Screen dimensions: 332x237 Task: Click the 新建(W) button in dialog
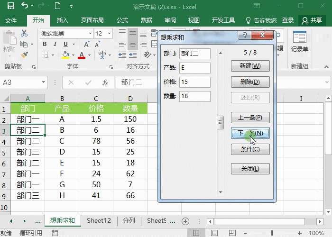coord(249,65)
